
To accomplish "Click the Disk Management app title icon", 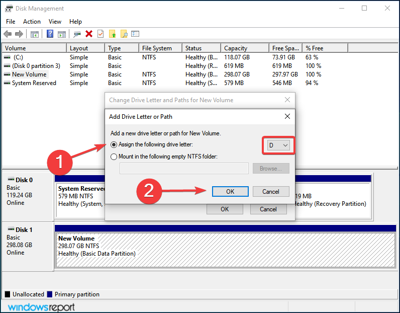I will [x=9, y=9].
